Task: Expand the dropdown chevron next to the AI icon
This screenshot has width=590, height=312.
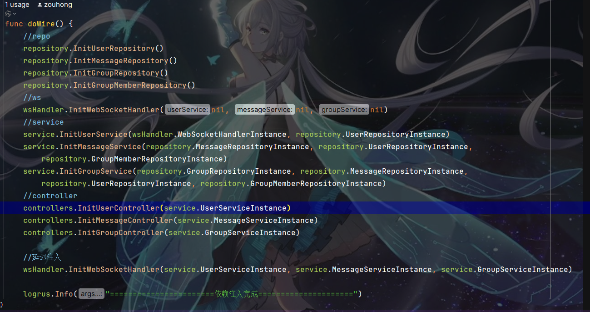Action: 15,14
